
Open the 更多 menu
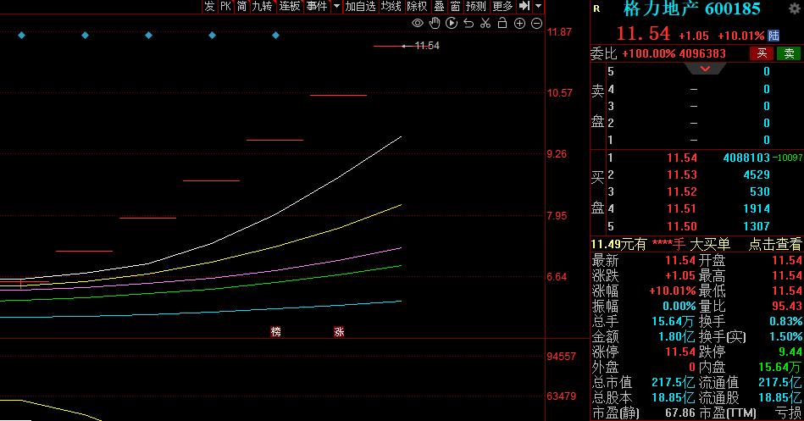point(502,6)
